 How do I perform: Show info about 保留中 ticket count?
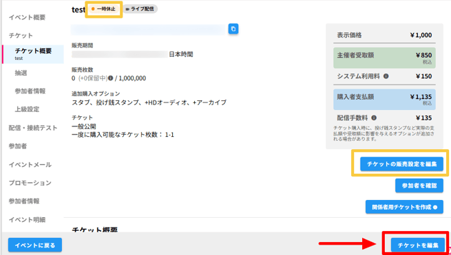pos(110,78)
